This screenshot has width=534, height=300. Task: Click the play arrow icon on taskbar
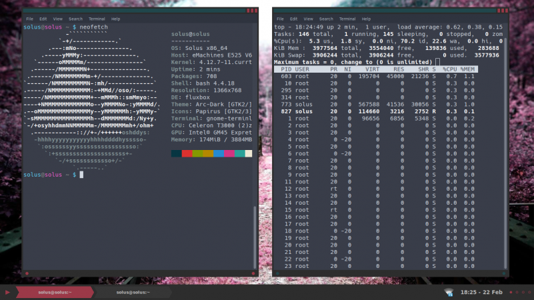click(x=7, y=292)
